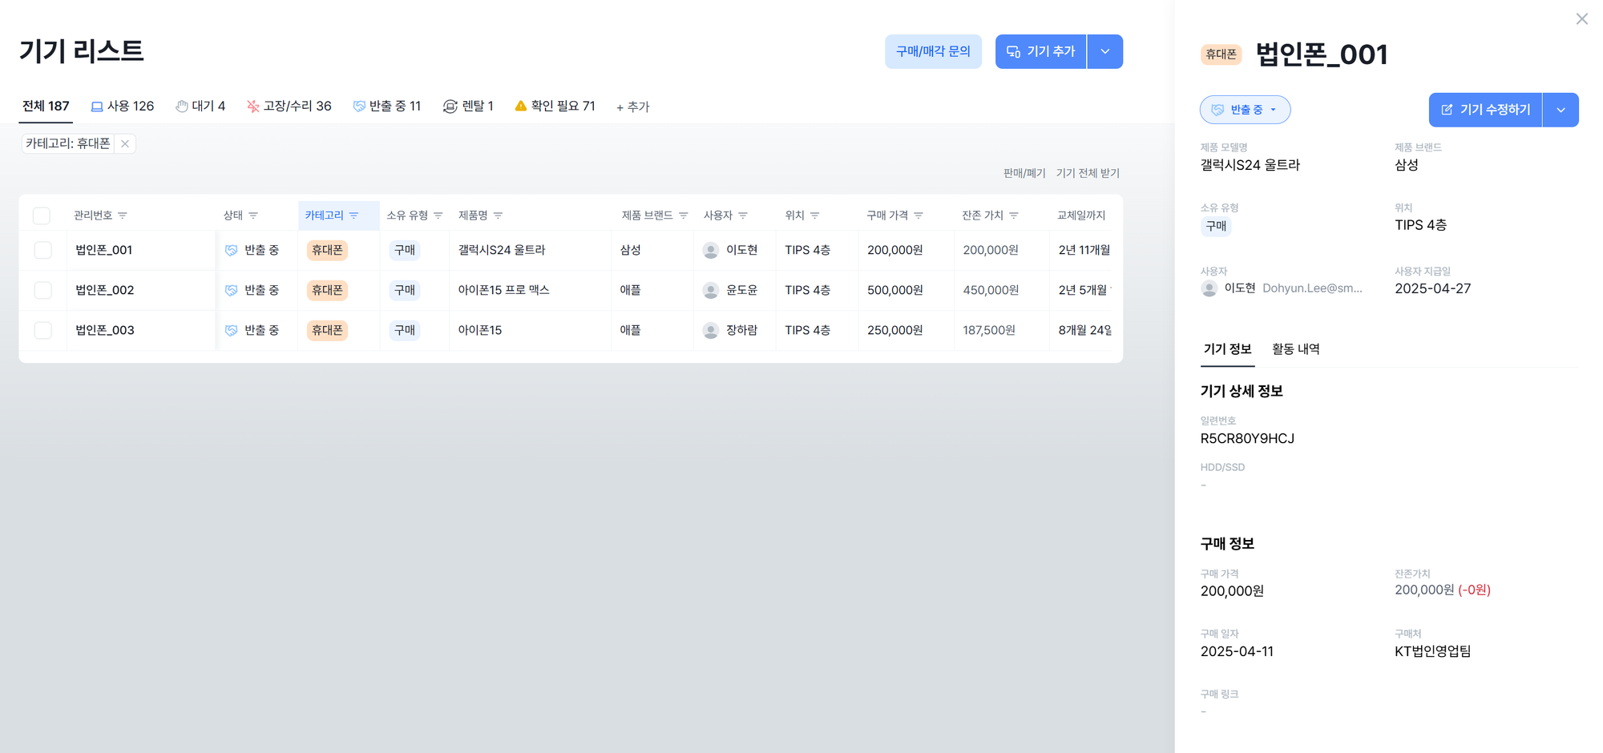
Task: Click filter icon next to 사용자 column
Action: click(x=743, y=215)
